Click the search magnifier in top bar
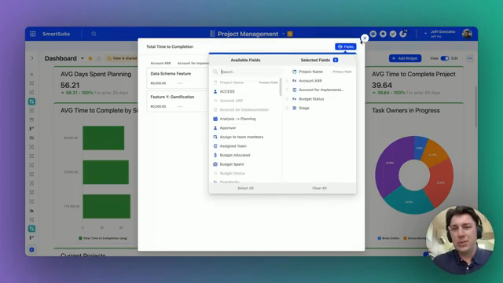 click(94, 34)
